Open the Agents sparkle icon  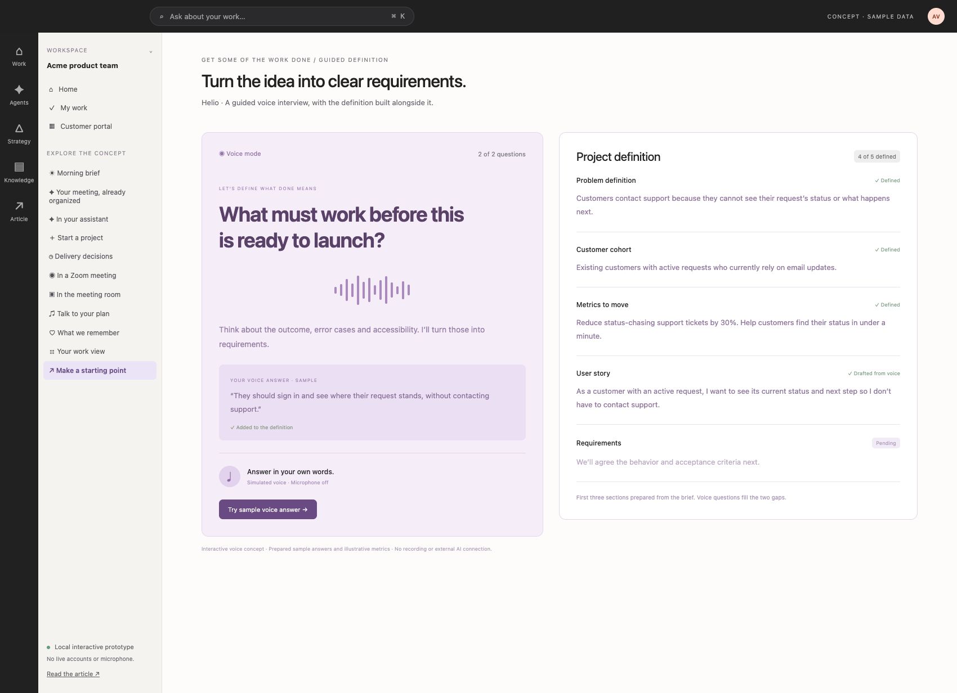(x=19, y=89)
